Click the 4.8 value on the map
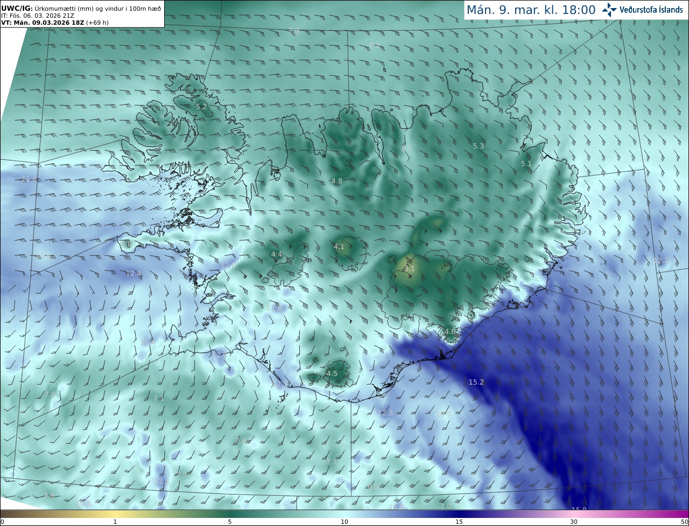The height and width of the screenshot is (526, 689). [x=337, y=181]
